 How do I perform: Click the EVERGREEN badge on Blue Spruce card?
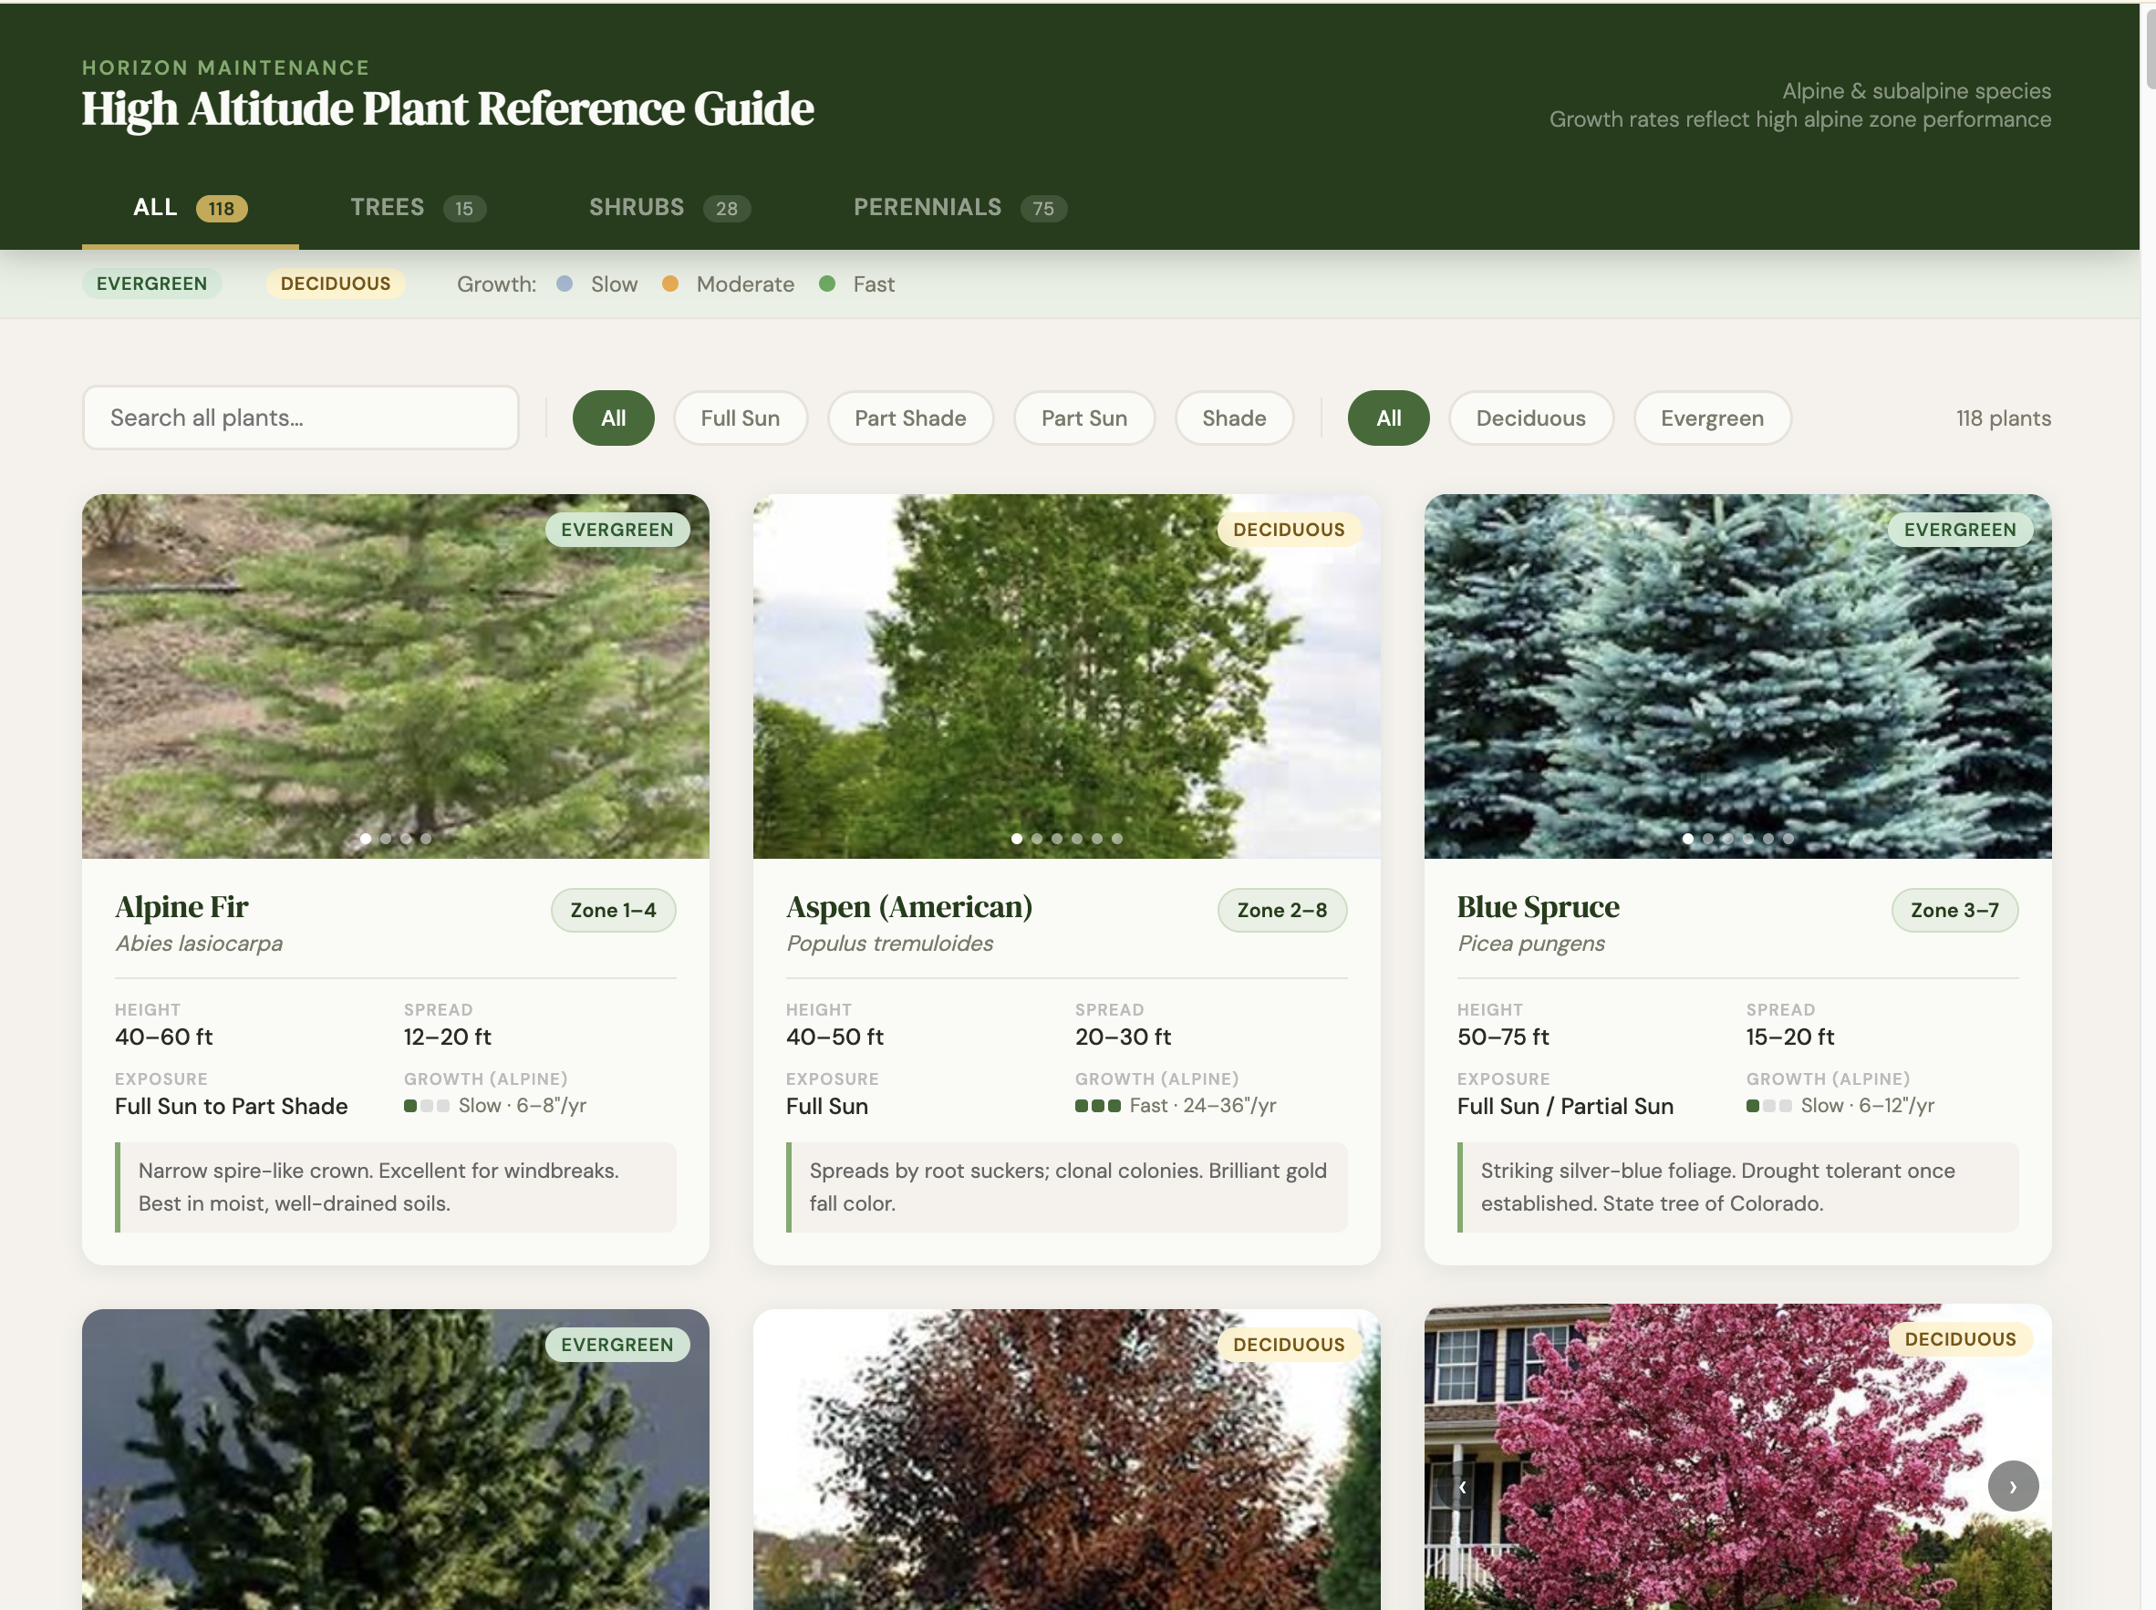pos(1960,531)
